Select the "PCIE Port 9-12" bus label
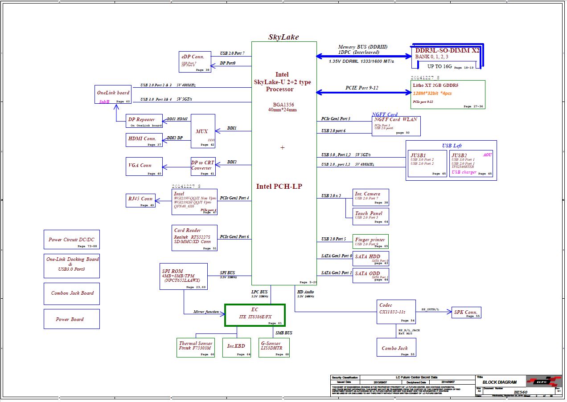The height and width of the screenshot is (402, 567). tap(362, 87)
